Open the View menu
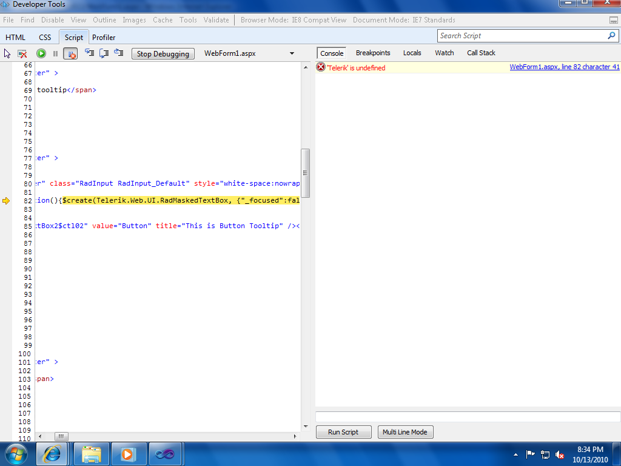The width and height of the screenshot is (621, 466). 78,20
